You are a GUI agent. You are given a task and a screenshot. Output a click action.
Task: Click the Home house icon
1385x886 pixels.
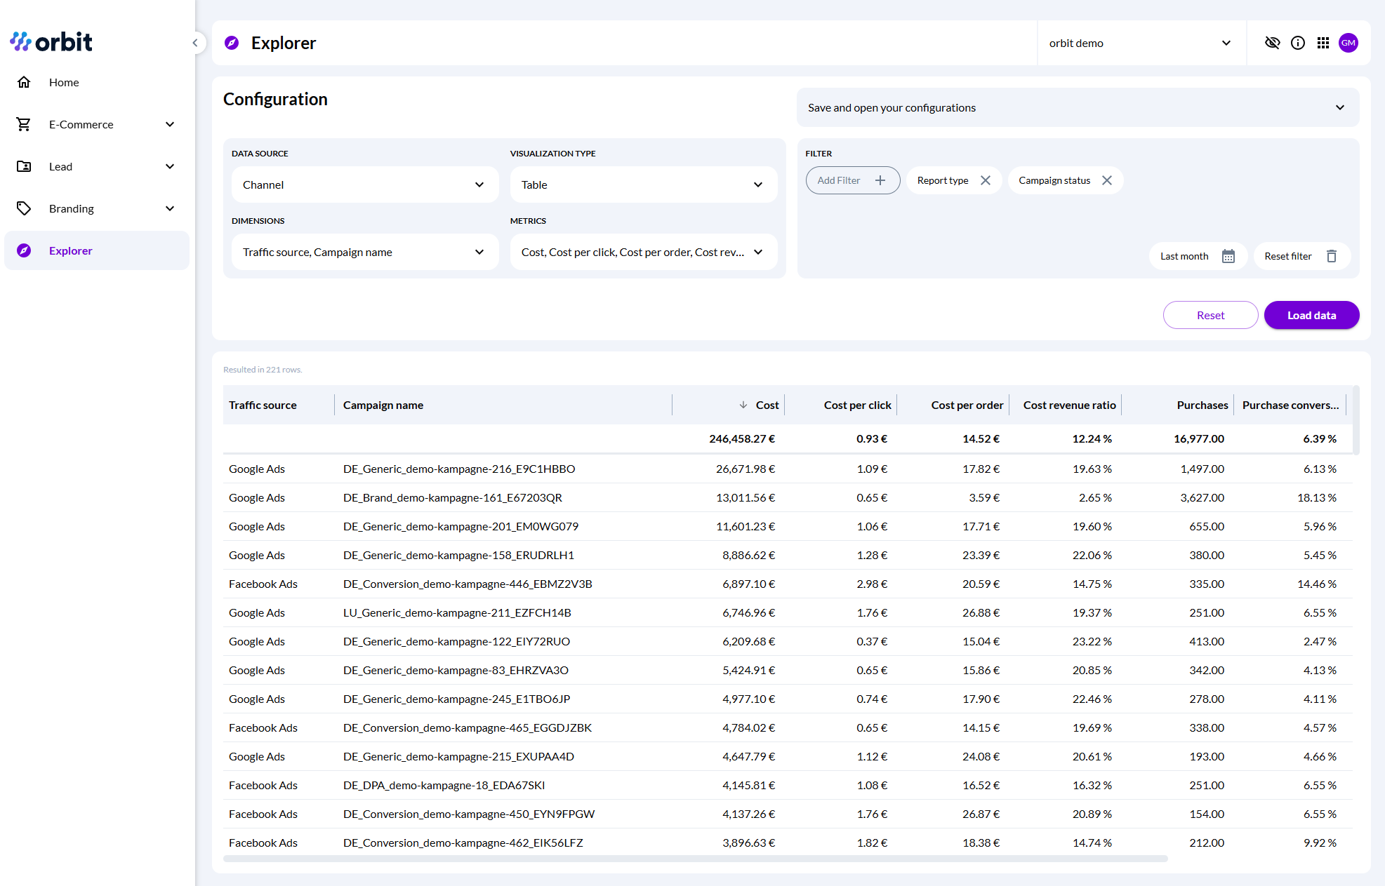(x=24, y=82)
